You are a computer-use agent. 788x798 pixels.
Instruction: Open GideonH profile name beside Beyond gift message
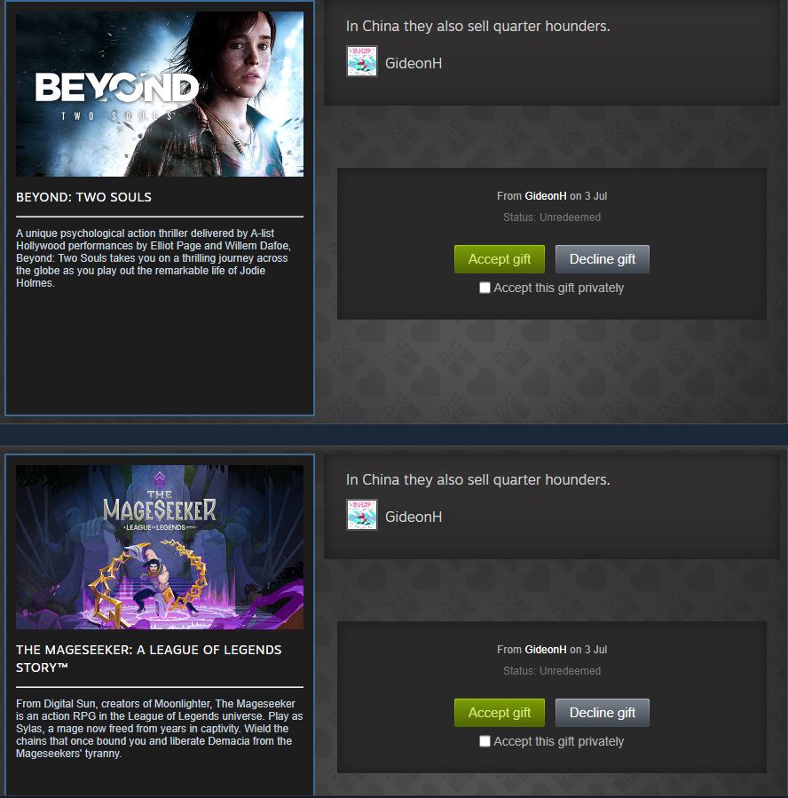point(413,63)
